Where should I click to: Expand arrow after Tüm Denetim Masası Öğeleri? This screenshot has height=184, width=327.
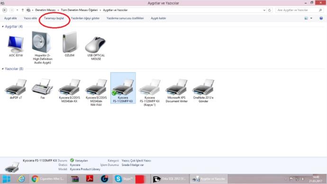100,10
